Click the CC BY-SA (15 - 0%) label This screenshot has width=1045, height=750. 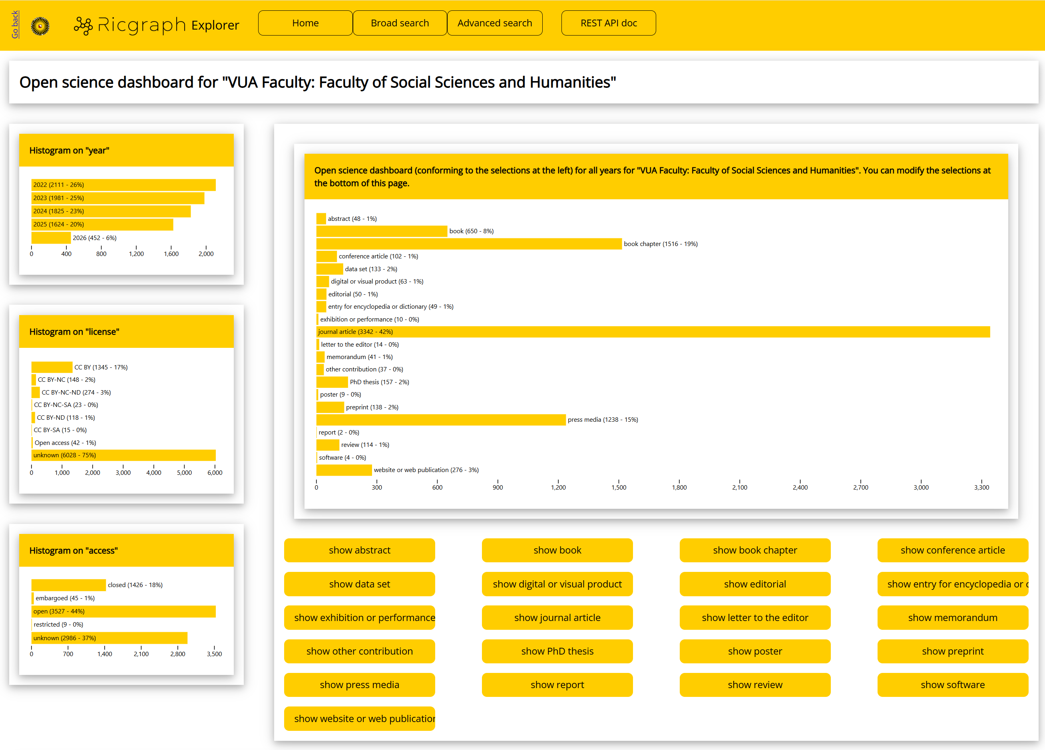(x=60, y=430)
